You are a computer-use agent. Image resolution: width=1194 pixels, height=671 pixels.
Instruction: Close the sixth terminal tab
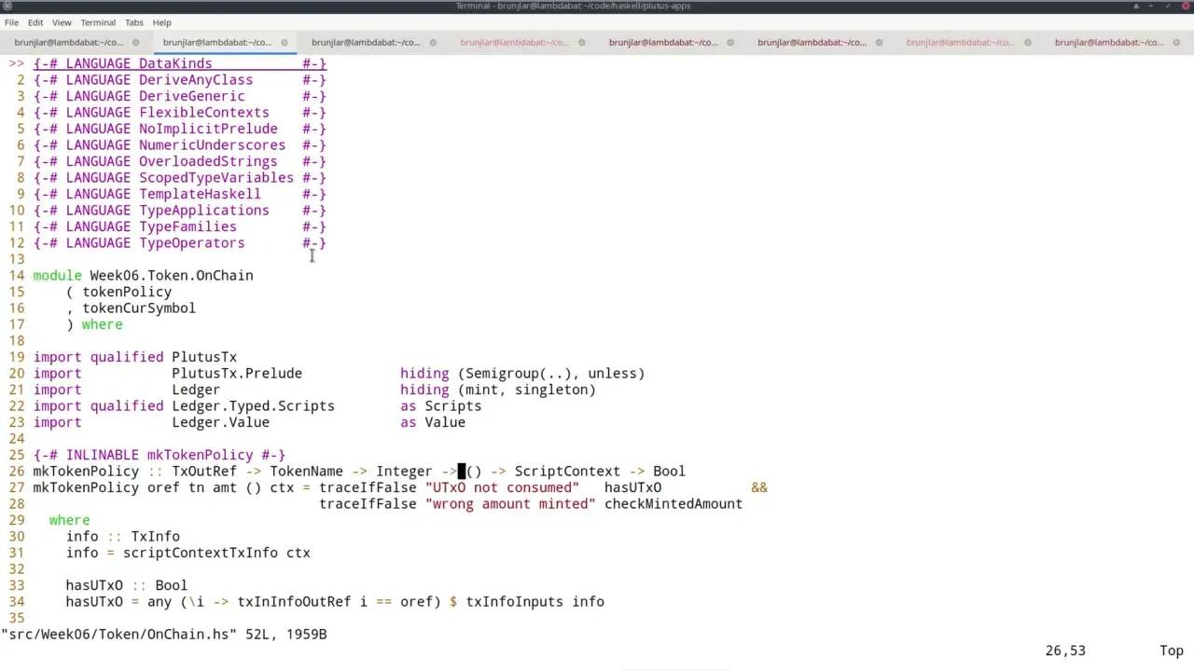click(880, 42)
